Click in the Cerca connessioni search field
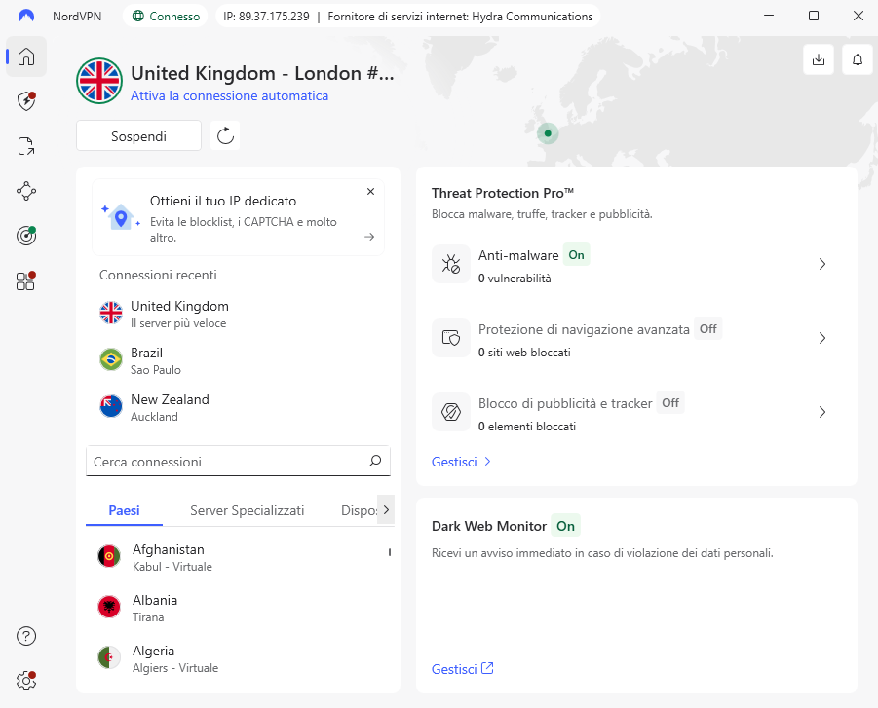This screenshot has width=878, height=708. pyautogui.click(x=238, y=462)
